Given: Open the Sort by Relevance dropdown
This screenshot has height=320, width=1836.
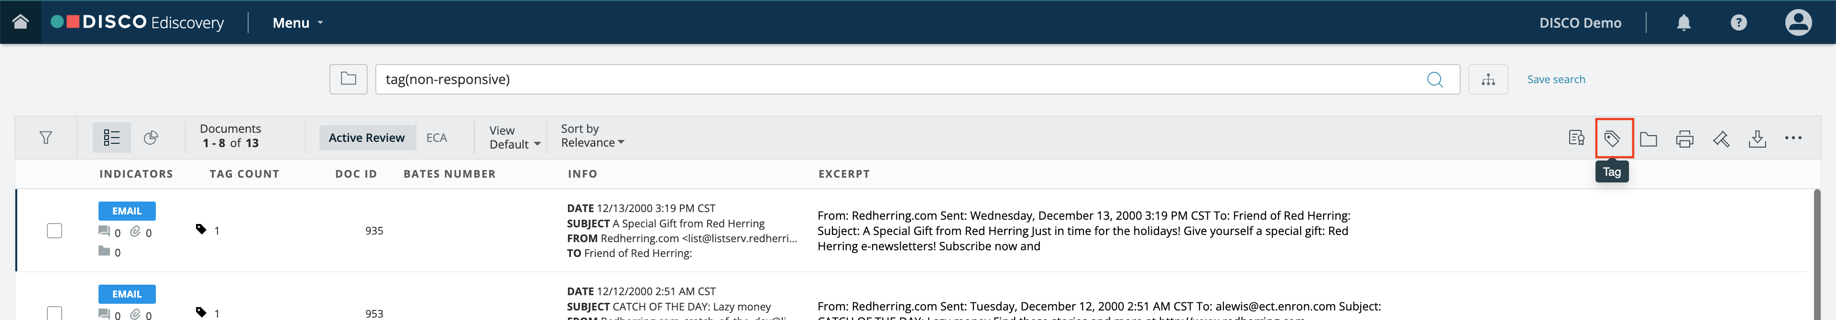Looking at the screenshot, I should 592,136.
